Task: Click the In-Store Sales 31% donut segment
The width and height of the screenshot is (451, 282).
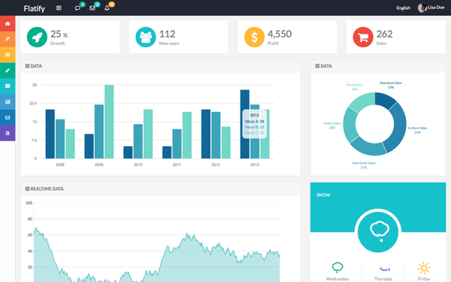Action: (x=398, y=127)
